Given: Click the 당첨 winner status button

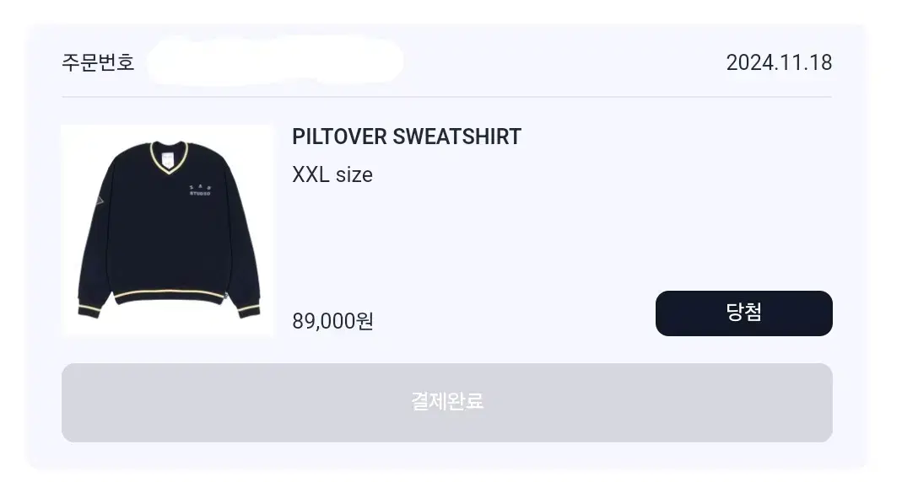Looking at the screenshot, I should pos(744,313).
